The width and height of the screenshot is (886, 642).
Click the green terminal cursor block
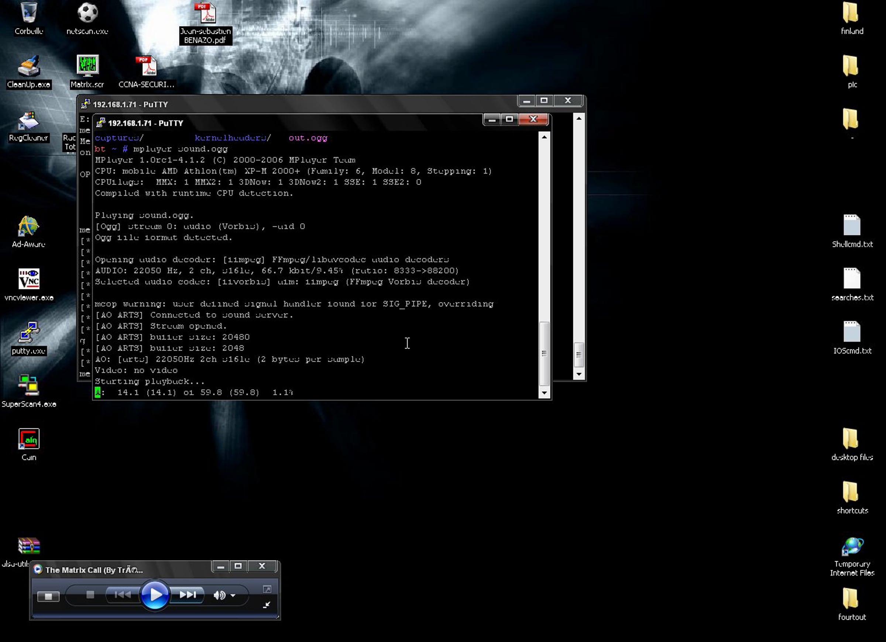coord(98,393)
